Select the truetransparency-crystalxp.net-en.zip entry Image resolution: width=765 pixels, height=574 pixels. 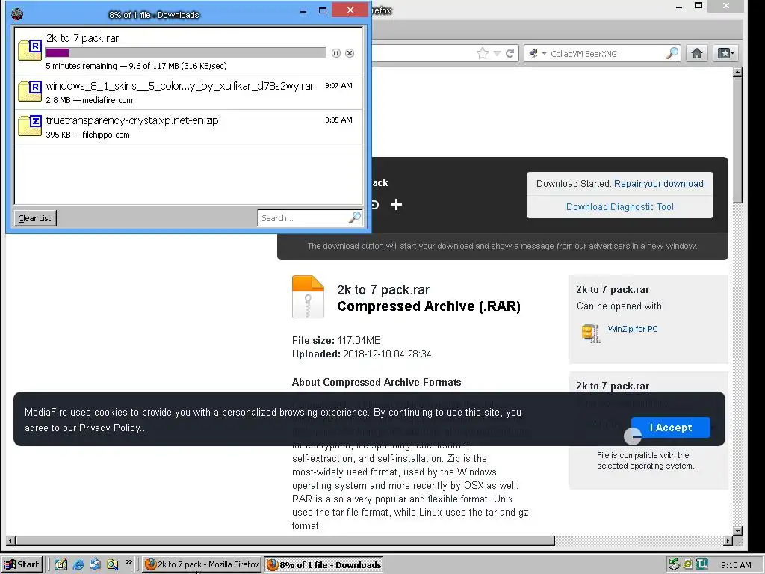click(189, 126)
